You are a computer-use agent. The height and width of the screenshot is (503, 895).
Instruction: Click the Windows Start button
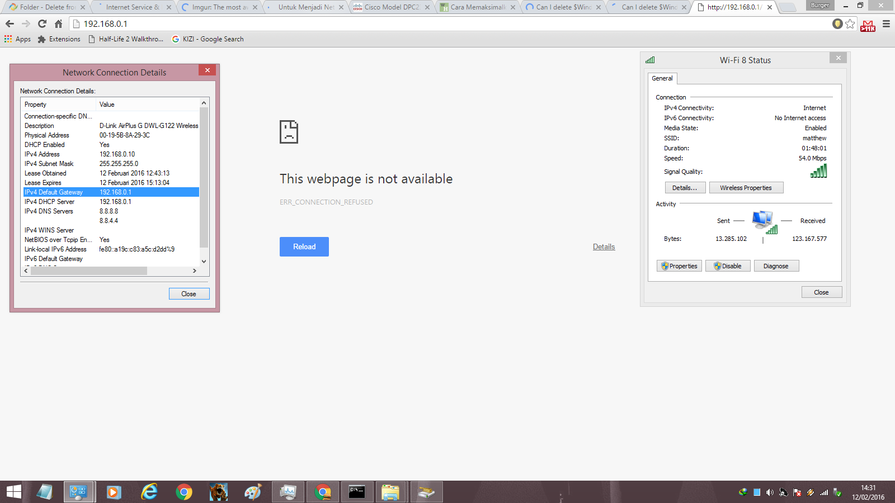click(x=14, y=492)
